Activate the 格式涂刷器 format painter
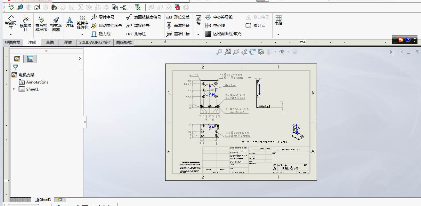The height and width of the screenshot is (206, 421). 56,24
